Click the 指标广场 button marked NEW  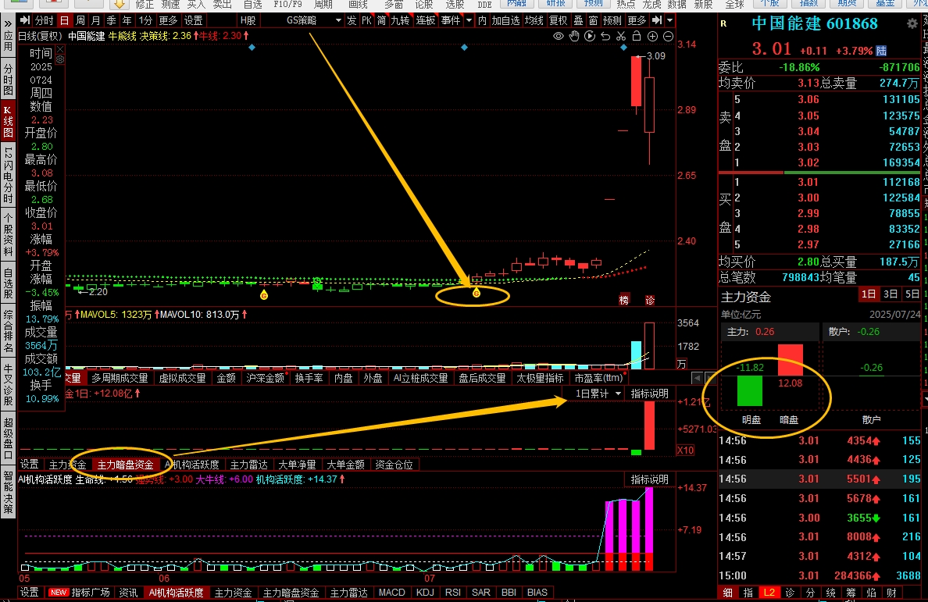[80, 593]
